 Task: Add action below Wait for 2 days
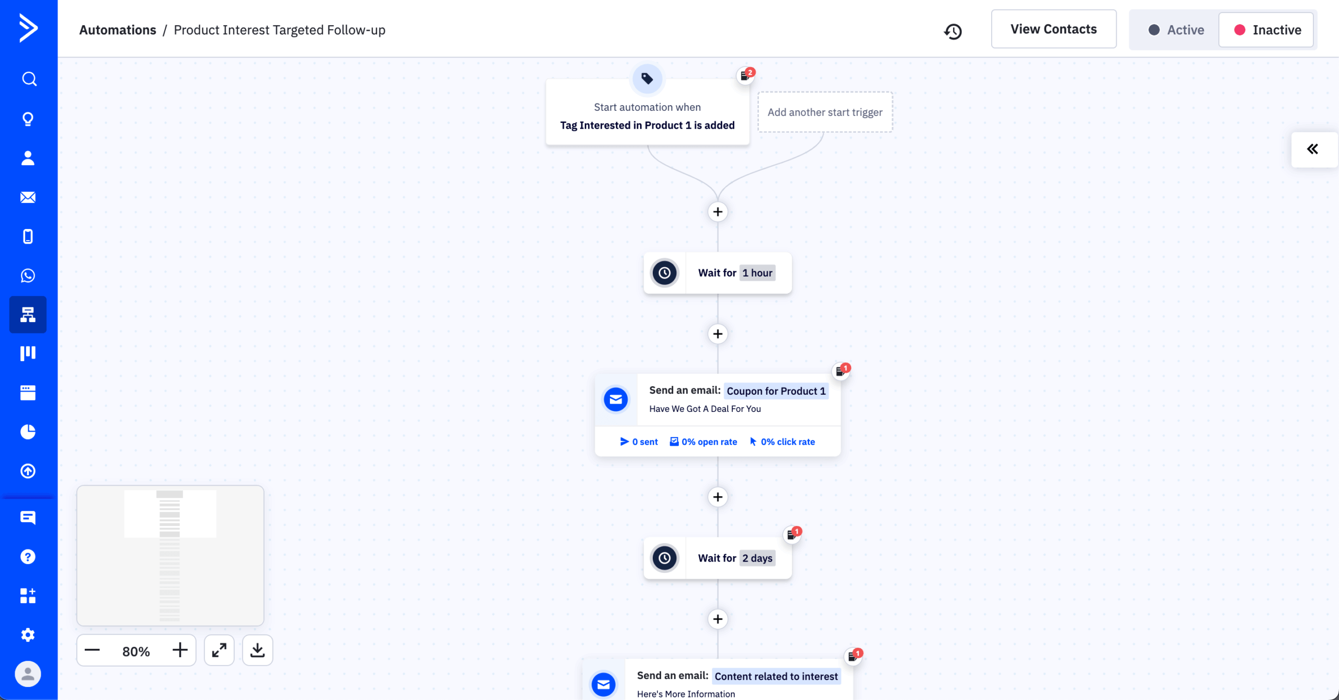pyautogui.click(x=718, y=619)
